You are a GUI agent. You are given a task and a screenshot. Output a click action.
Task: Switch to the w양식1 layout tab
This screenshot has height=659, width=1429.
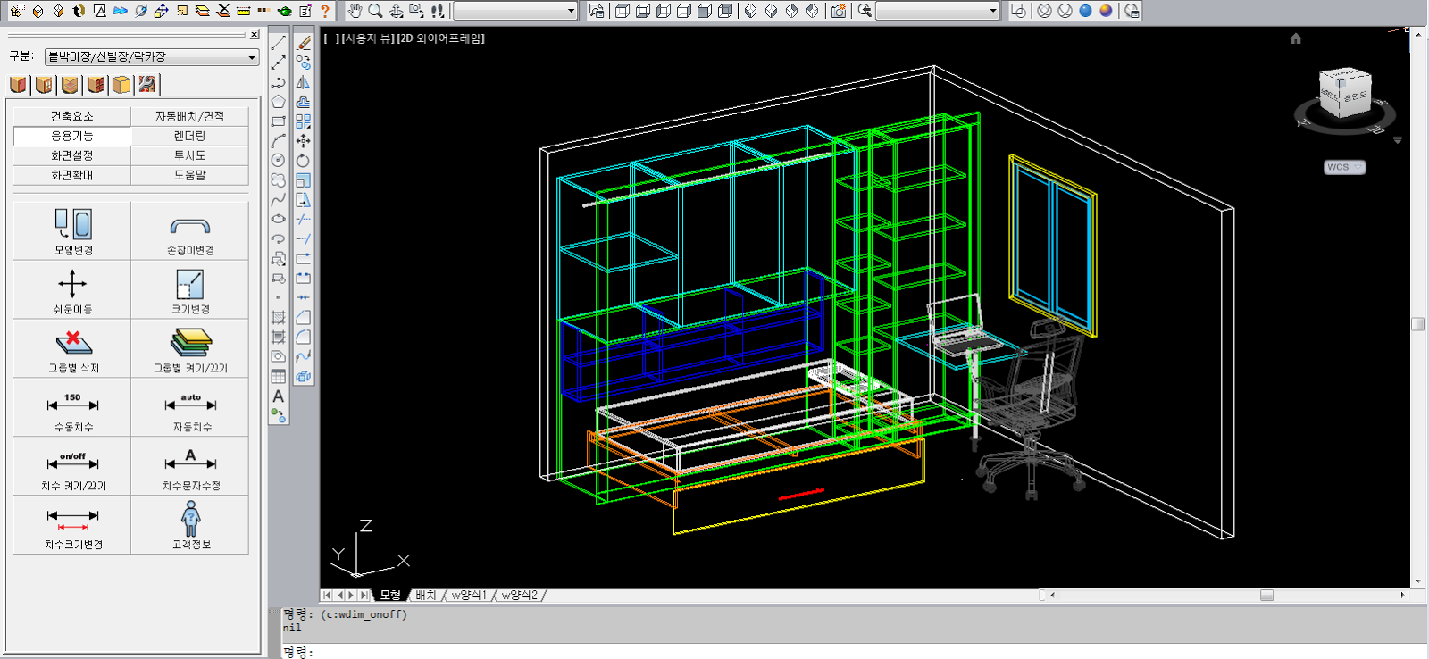point(469,595)
